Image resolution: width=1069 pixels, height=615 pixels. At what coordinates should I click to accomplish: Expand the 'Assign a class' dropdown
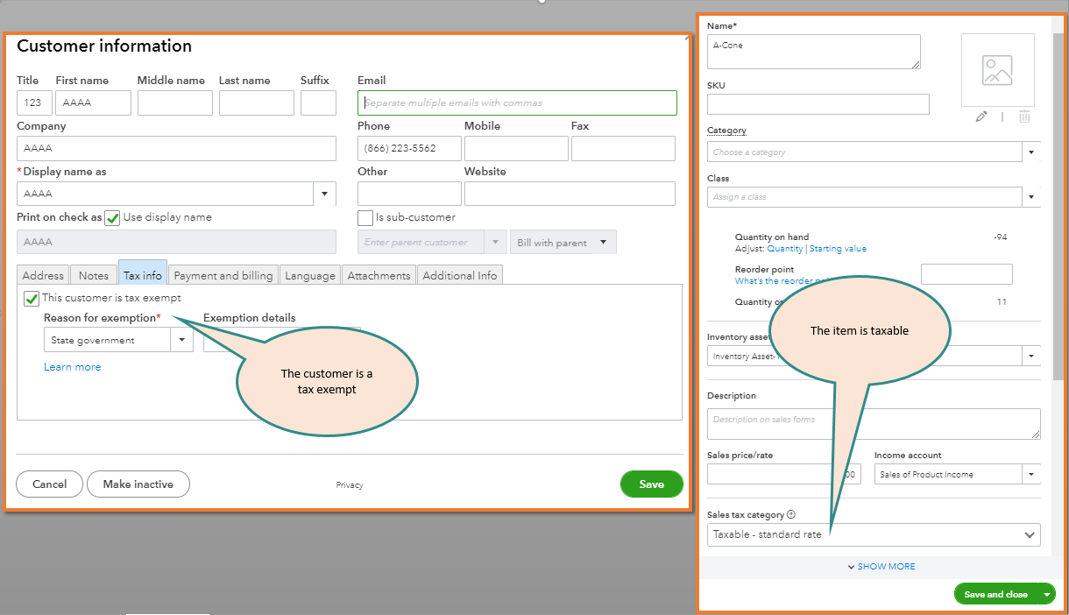coord(1031,196)
